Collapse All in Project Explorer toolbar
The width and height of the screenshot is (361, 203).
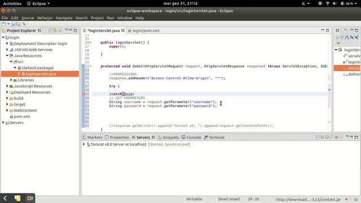[50, 30]
